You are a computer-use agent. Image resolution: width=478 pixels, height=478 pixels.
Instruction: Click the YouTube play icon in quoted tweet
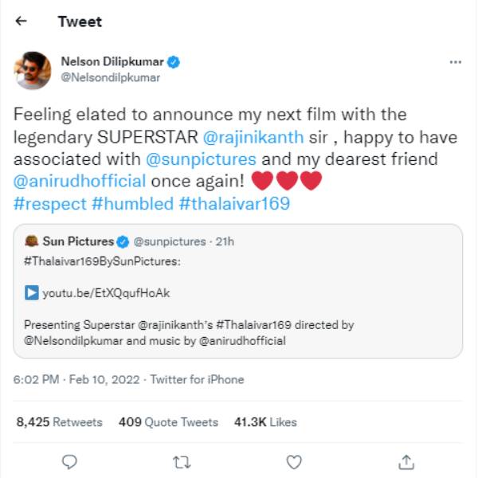32,293
